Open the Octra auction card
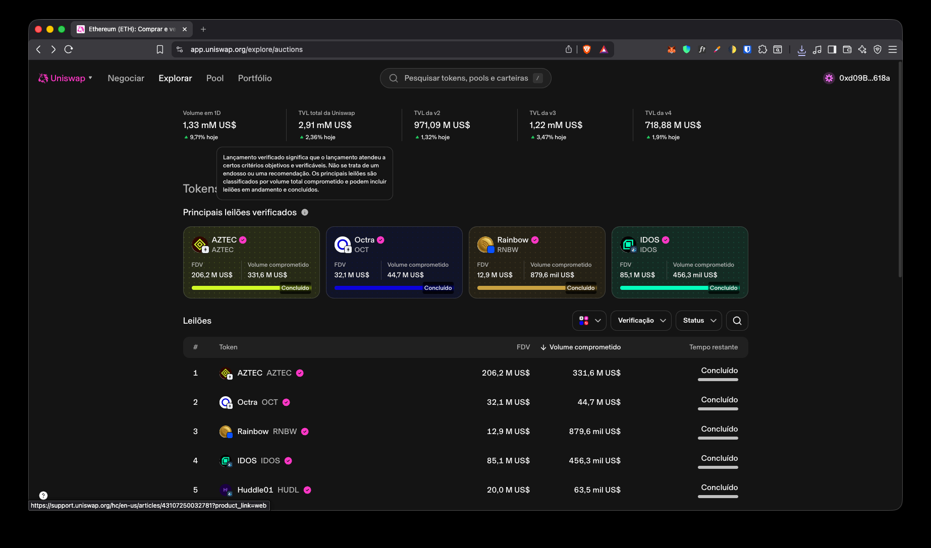Image resolution: width=931 pixels, height=548 pixels. (394, 262)
